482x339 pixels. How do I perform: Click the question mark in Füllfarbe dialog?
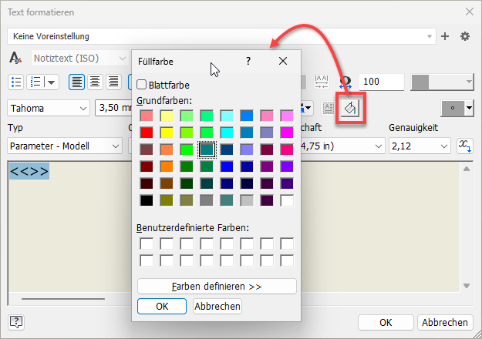click(x=248, y=60)
